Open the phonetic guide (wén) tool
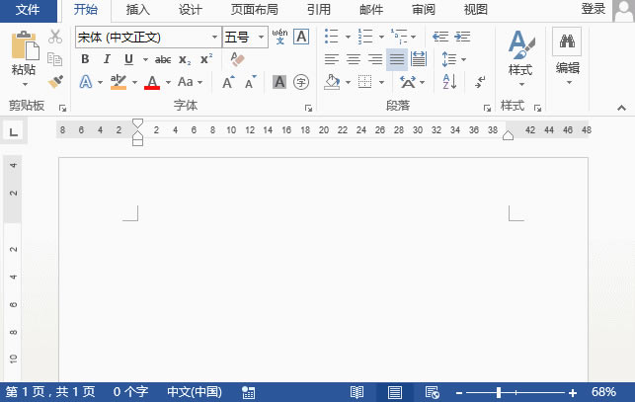 279,37
